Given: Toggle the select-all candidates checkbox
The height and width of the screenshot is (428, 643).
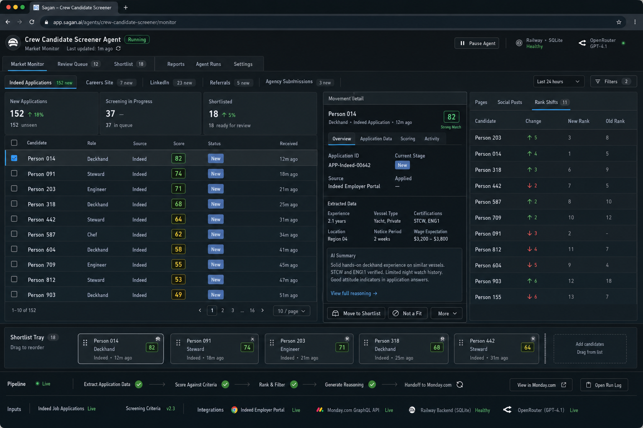Looking at the screenshot, I should (14, 143).
